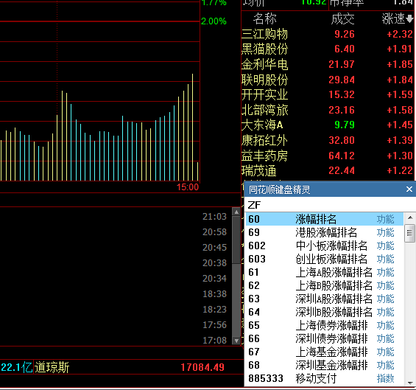Click the 22.1亿 volume in status bar

(x=16, y=367)
